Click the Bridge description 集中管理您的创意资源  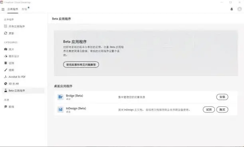(x=131, y=97)
